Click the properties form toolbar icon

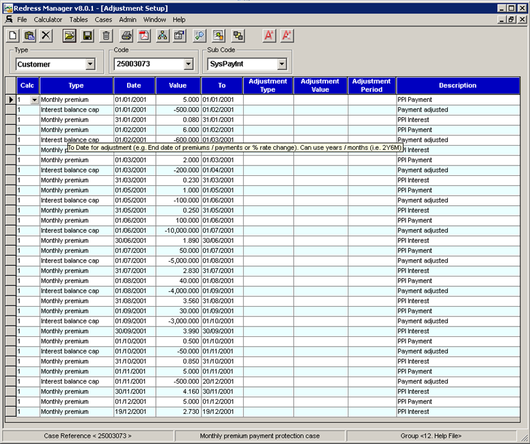[x=180, y=35]
